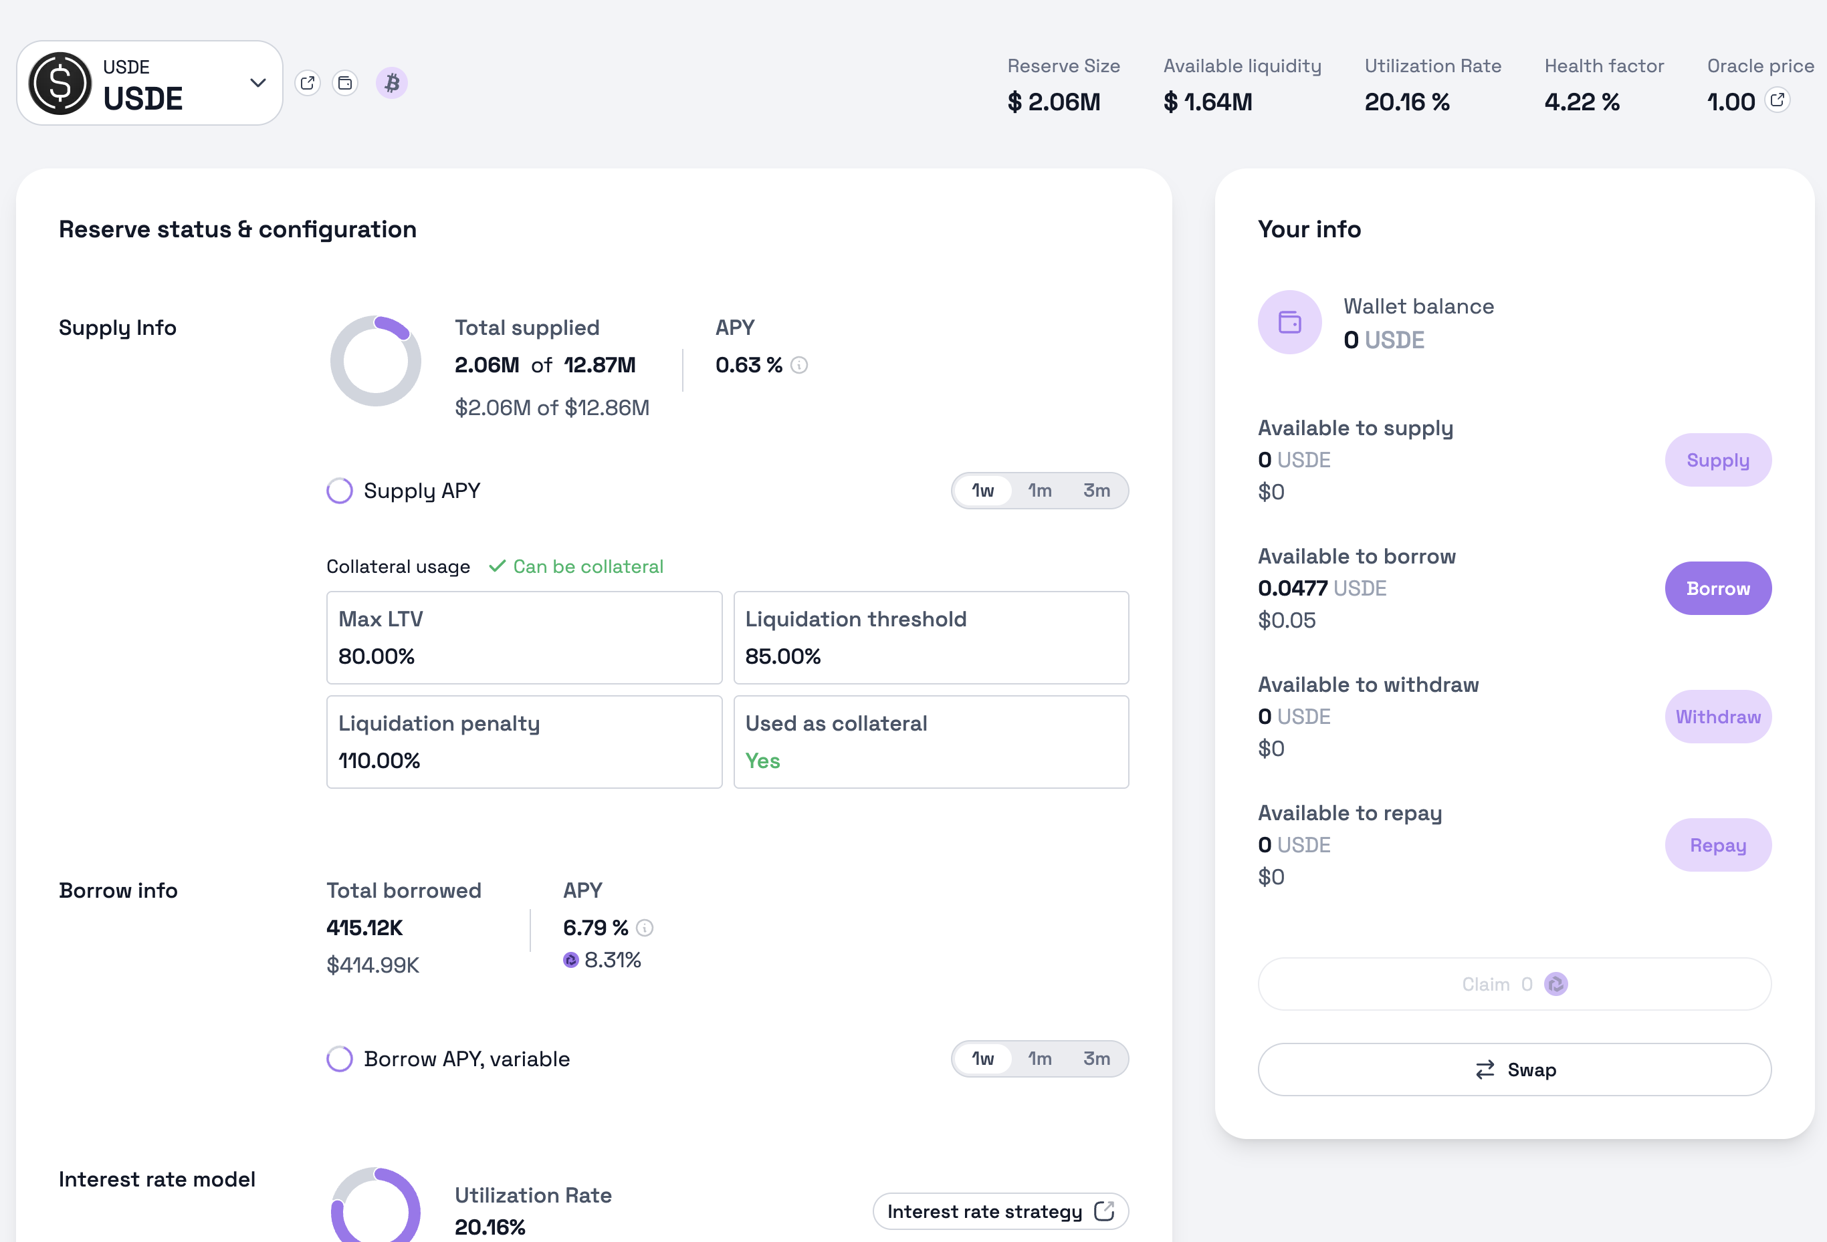
Task: Click the chevron arrow in USDE selector
Action: [258, 82]
